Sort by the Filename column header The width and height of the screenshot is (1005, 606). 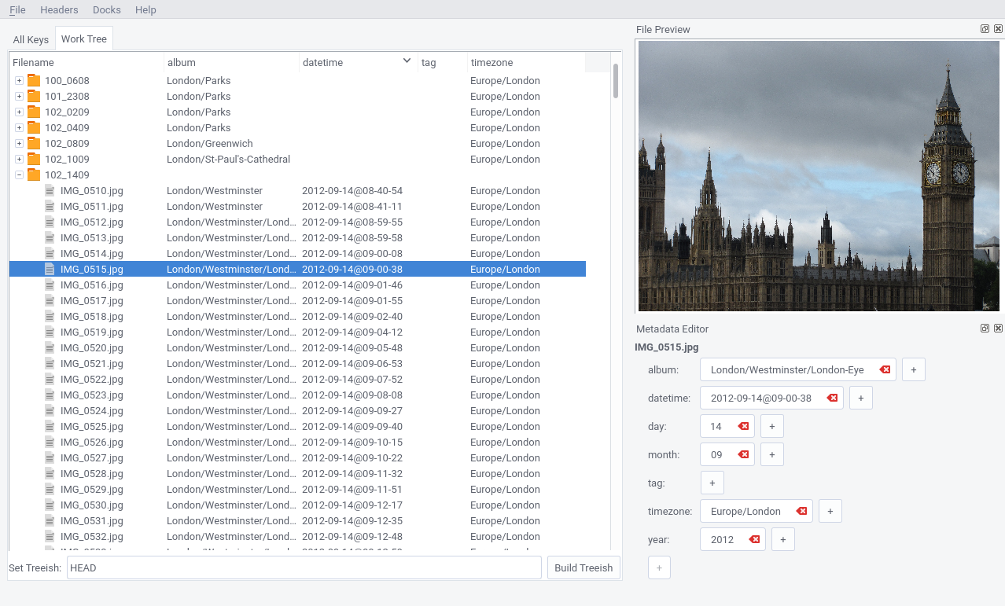coord(87,62)
